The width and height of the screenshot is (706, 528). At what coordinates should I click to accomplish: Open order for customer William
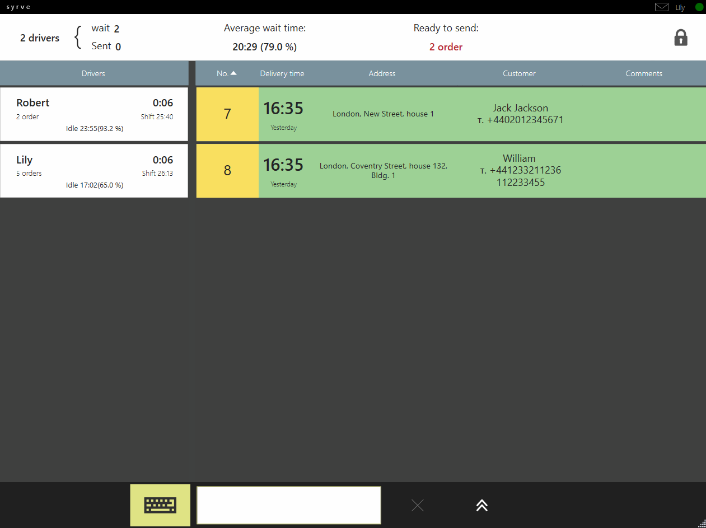click(520, 170)
